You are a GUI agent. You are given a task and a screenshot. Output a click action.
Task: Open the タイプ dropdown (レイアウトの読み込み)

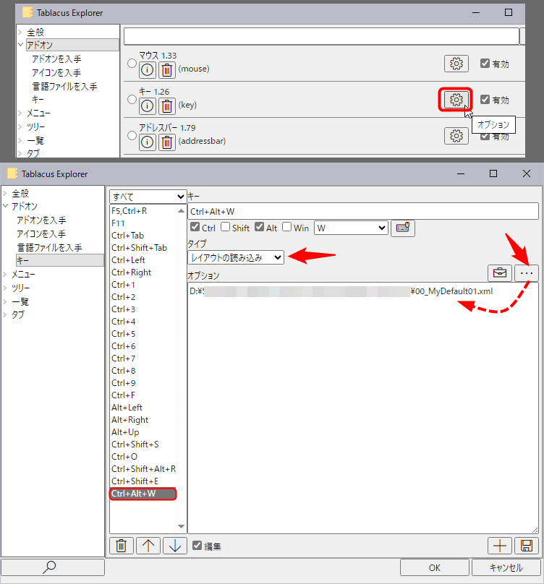[x=236, y=257]
